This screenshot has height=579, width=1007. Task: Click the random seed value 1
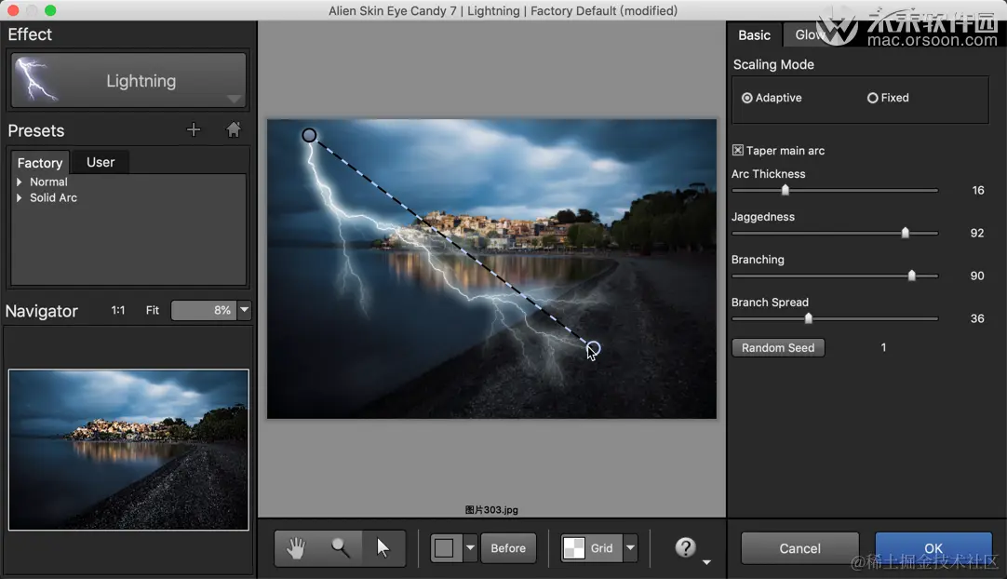click(884, 347)
